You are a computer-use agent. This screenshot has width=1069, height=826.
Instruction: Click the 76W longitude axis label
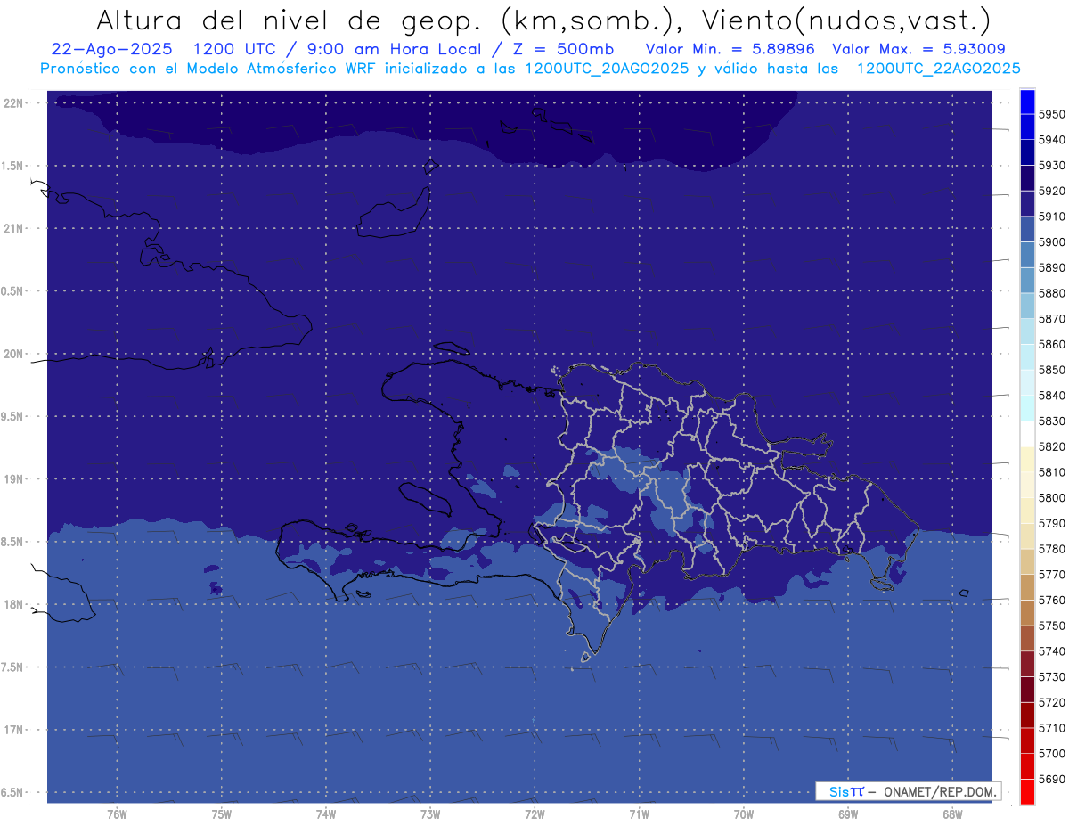(117, 814)
